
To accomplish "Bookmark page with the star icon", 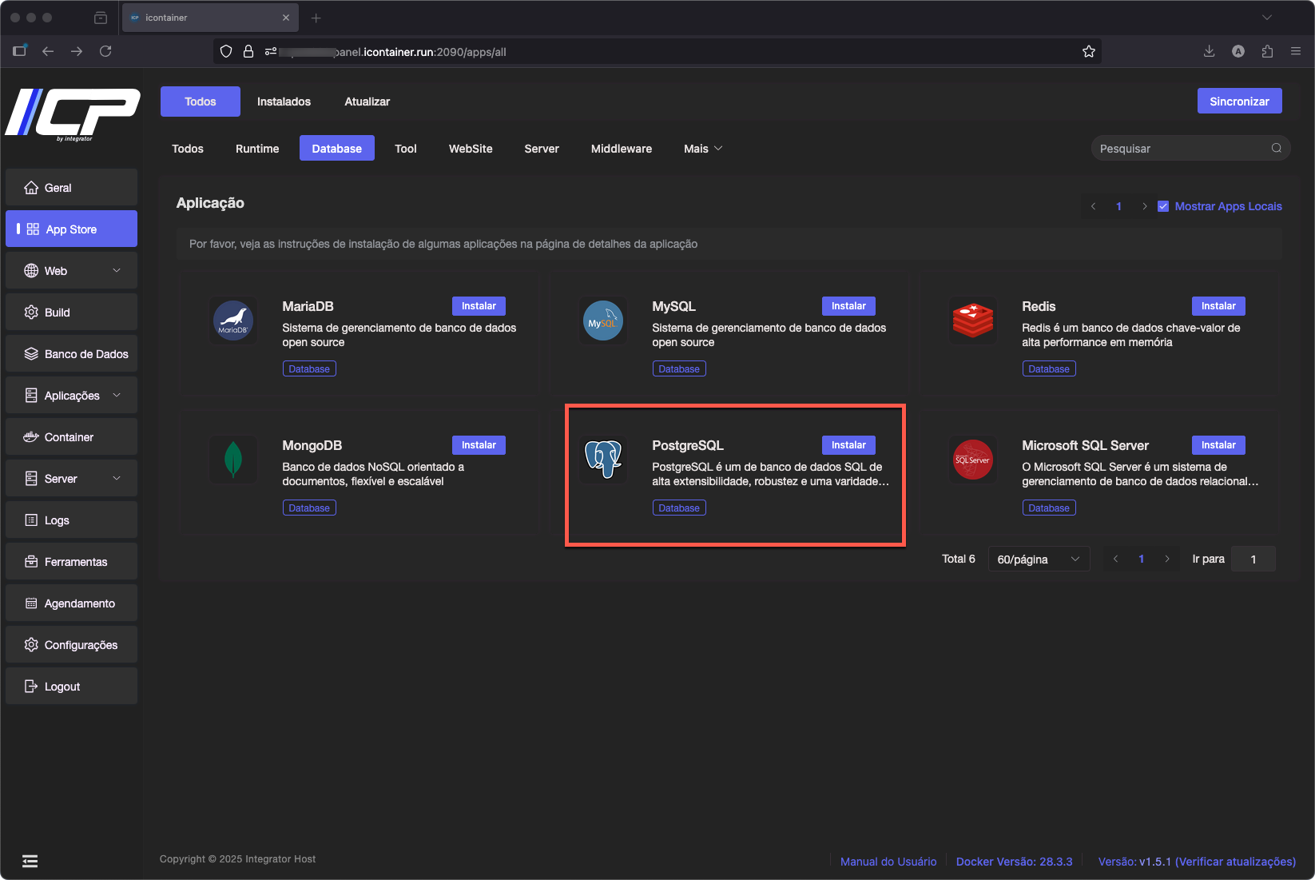I will coord(1088,51).
